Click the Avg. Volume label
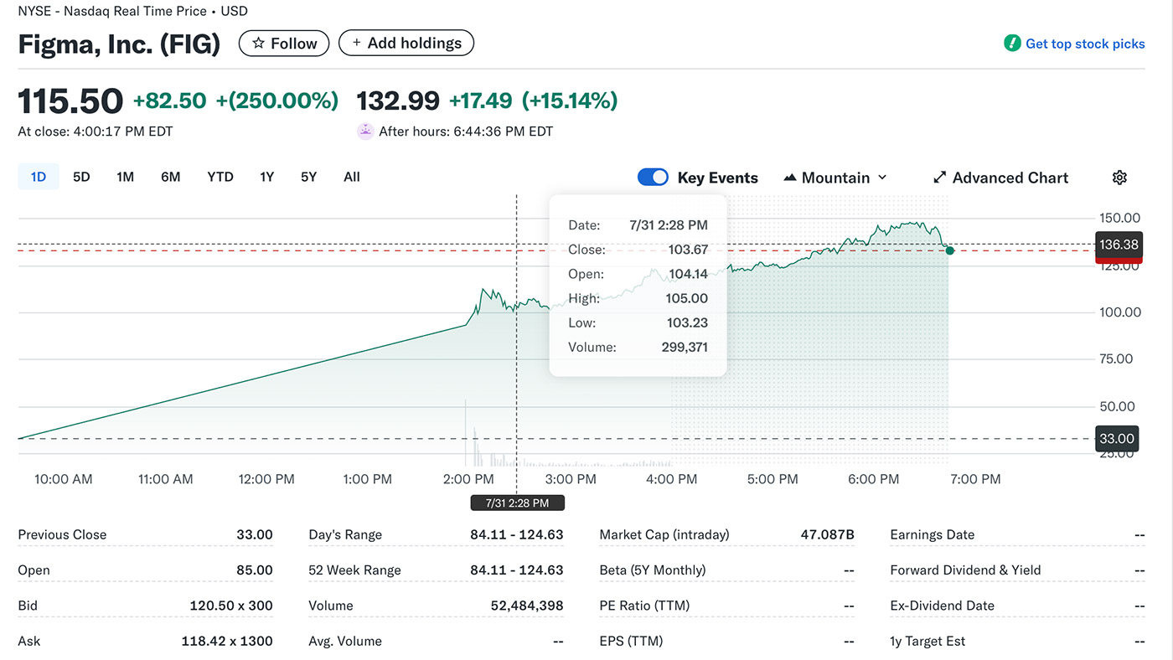Image resolution: width=1173 pixels, height=660 pixels. click(345, 642)
